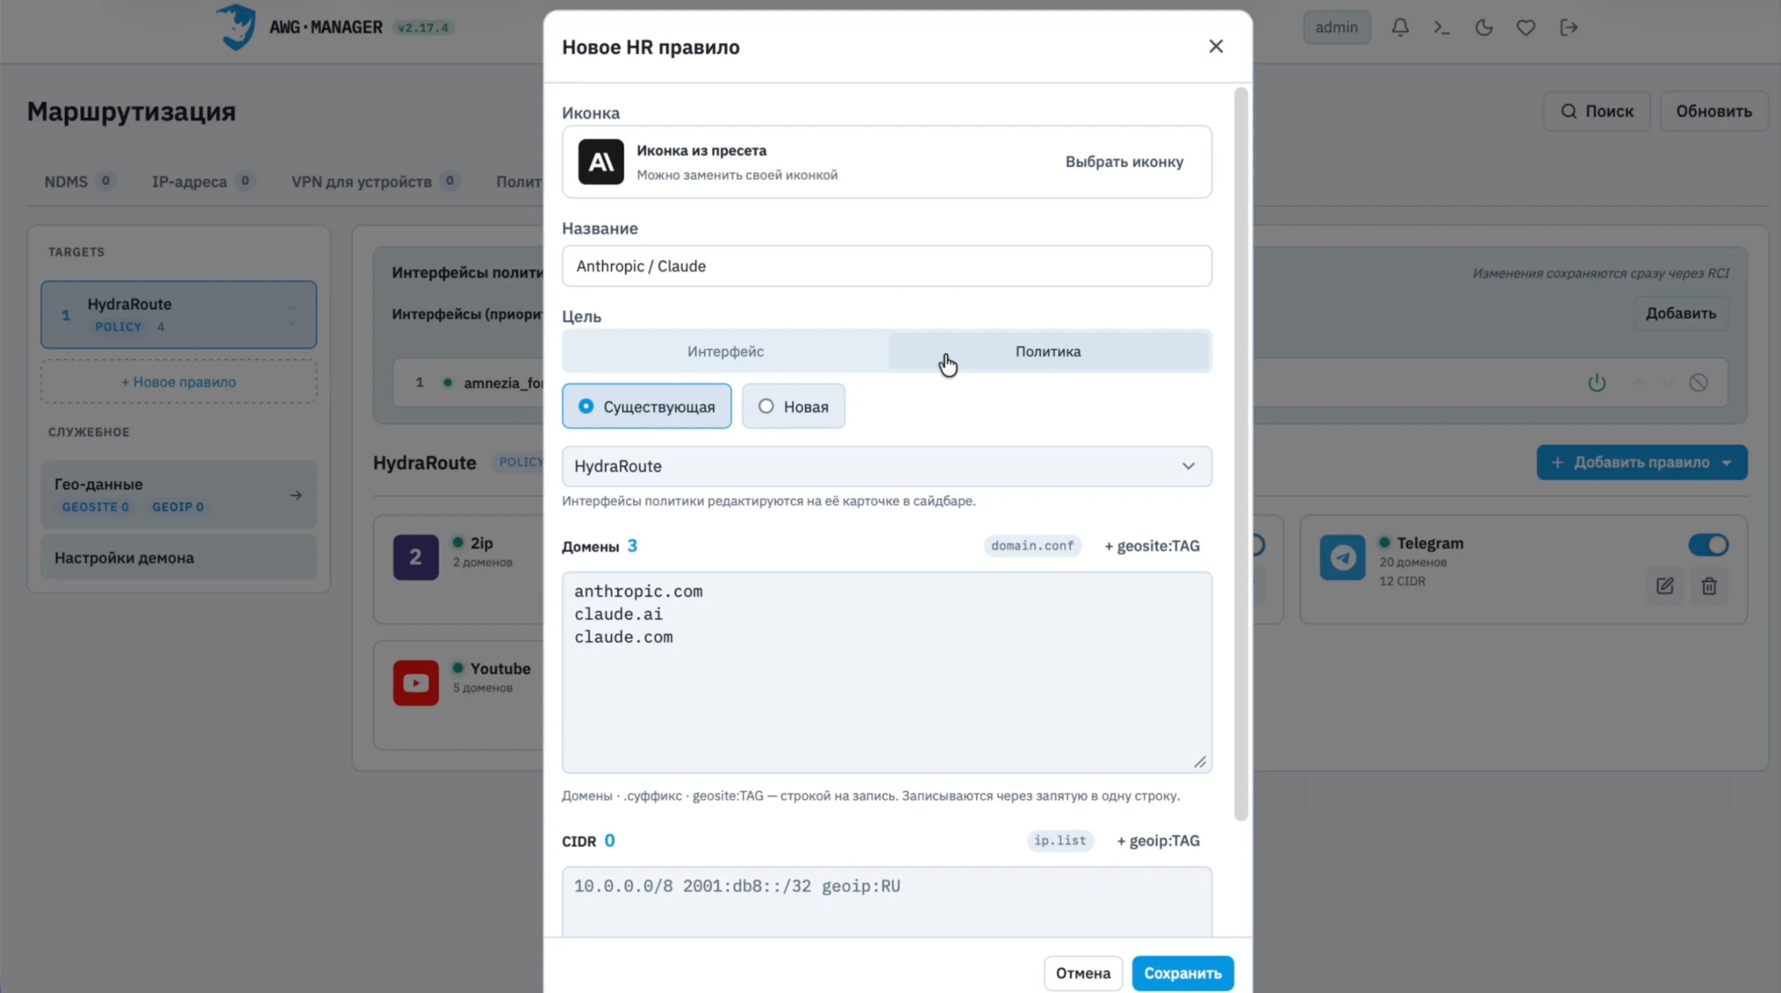1781x993 pixels.
Task: Add geoip tag via + geoip:TAG
Action: coord(1158,841)
